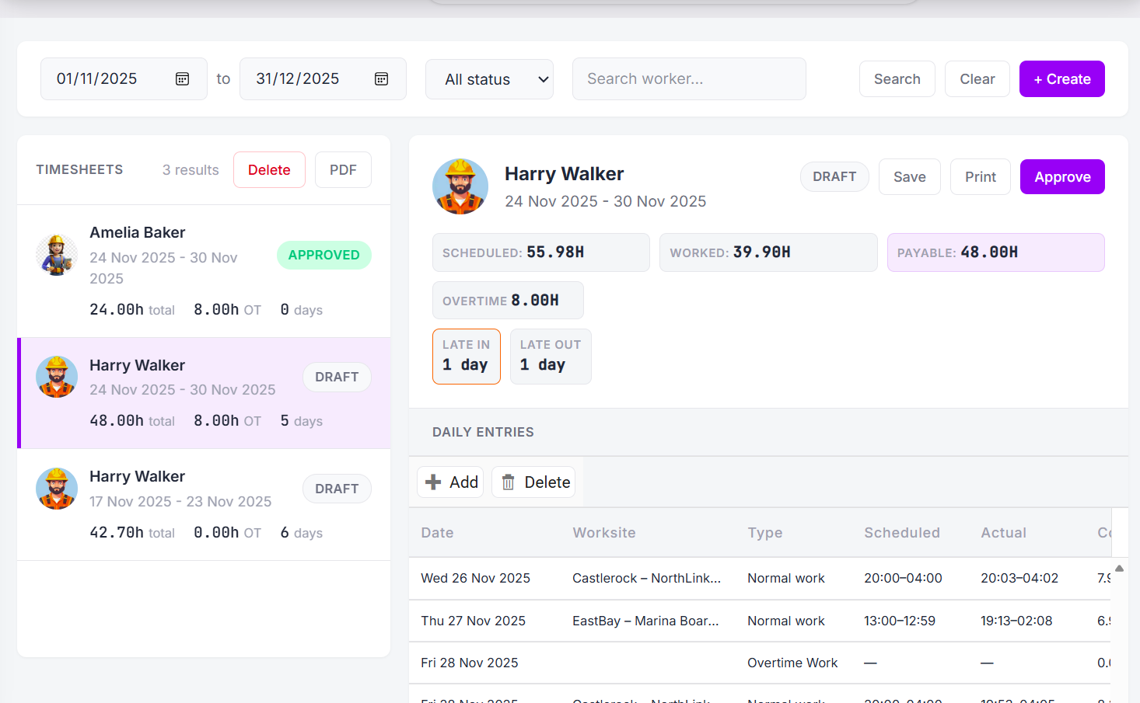This screenshot has height=703, width=1140.
Task: Approve Harry Walker's draft timesheet
Action: pyautogui.click(x=1061, y=176)
